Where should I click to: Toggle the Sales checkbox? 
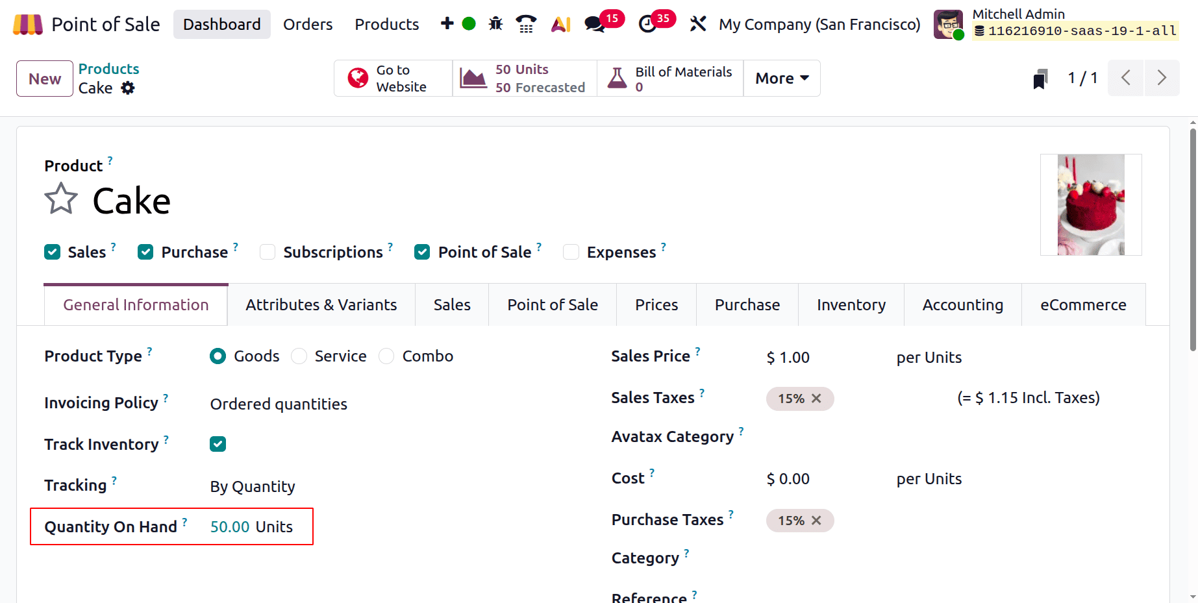click(x=53, y=252)
